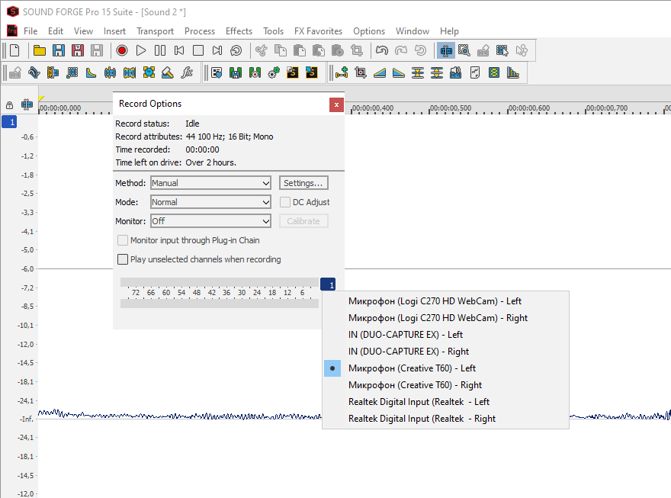Image resolution: width=671 pixels, height=498 pixels.
Task: Click the edit tool icon next to the ruler lock
Action: tap(27, 104)
